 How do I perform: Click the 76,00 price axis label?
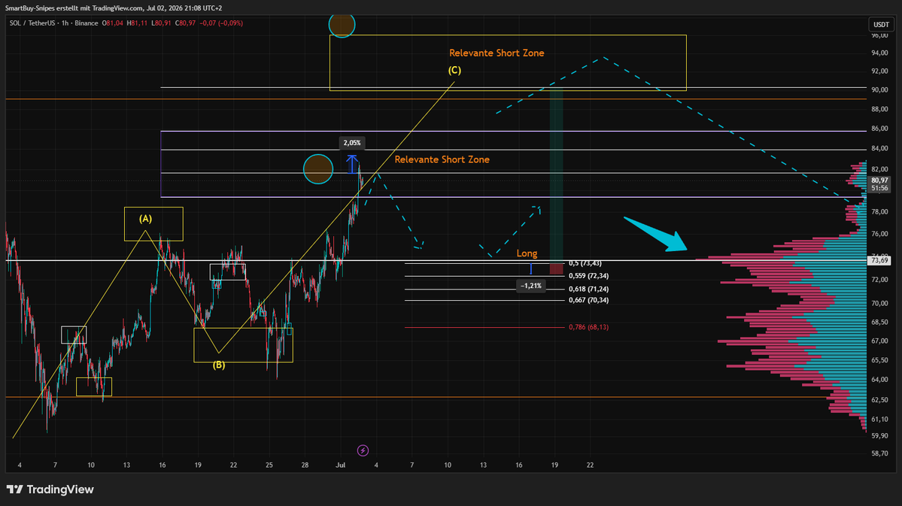point(879,234)
